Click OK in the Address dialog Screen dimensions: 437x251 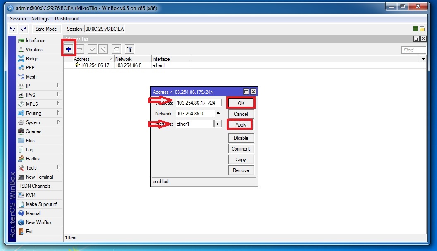(x=241, y=103)
